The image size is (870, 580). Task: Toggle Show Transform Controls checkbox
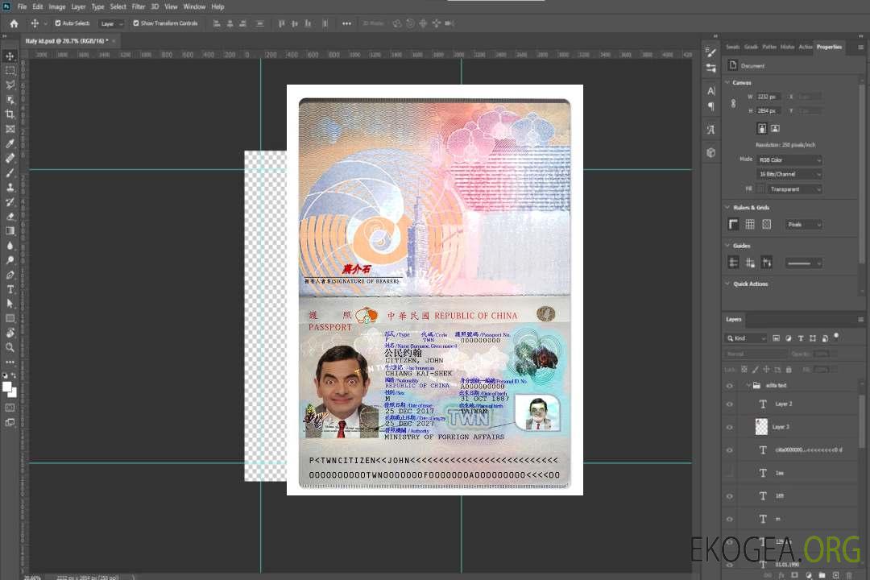[x=136, y=23]
